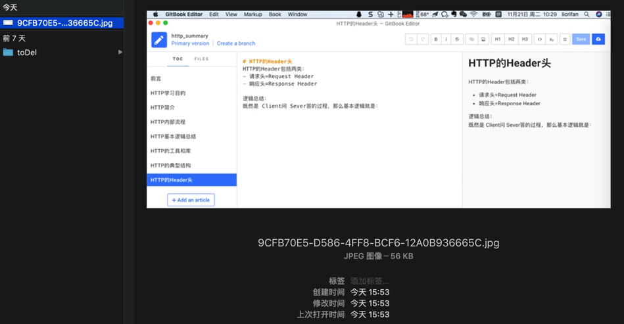Viewport: 624px width, 324px height.
Task: Open the Book menu
Action: pos(275,14)
